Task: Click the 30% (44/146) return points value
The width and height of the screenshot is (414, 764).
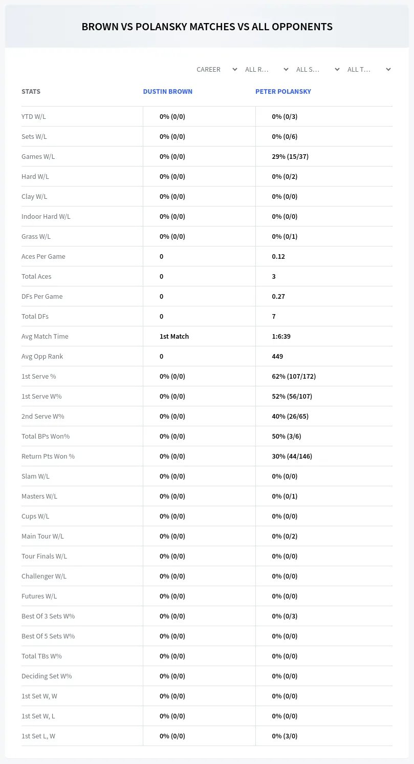Action: (x=292, y=456)
